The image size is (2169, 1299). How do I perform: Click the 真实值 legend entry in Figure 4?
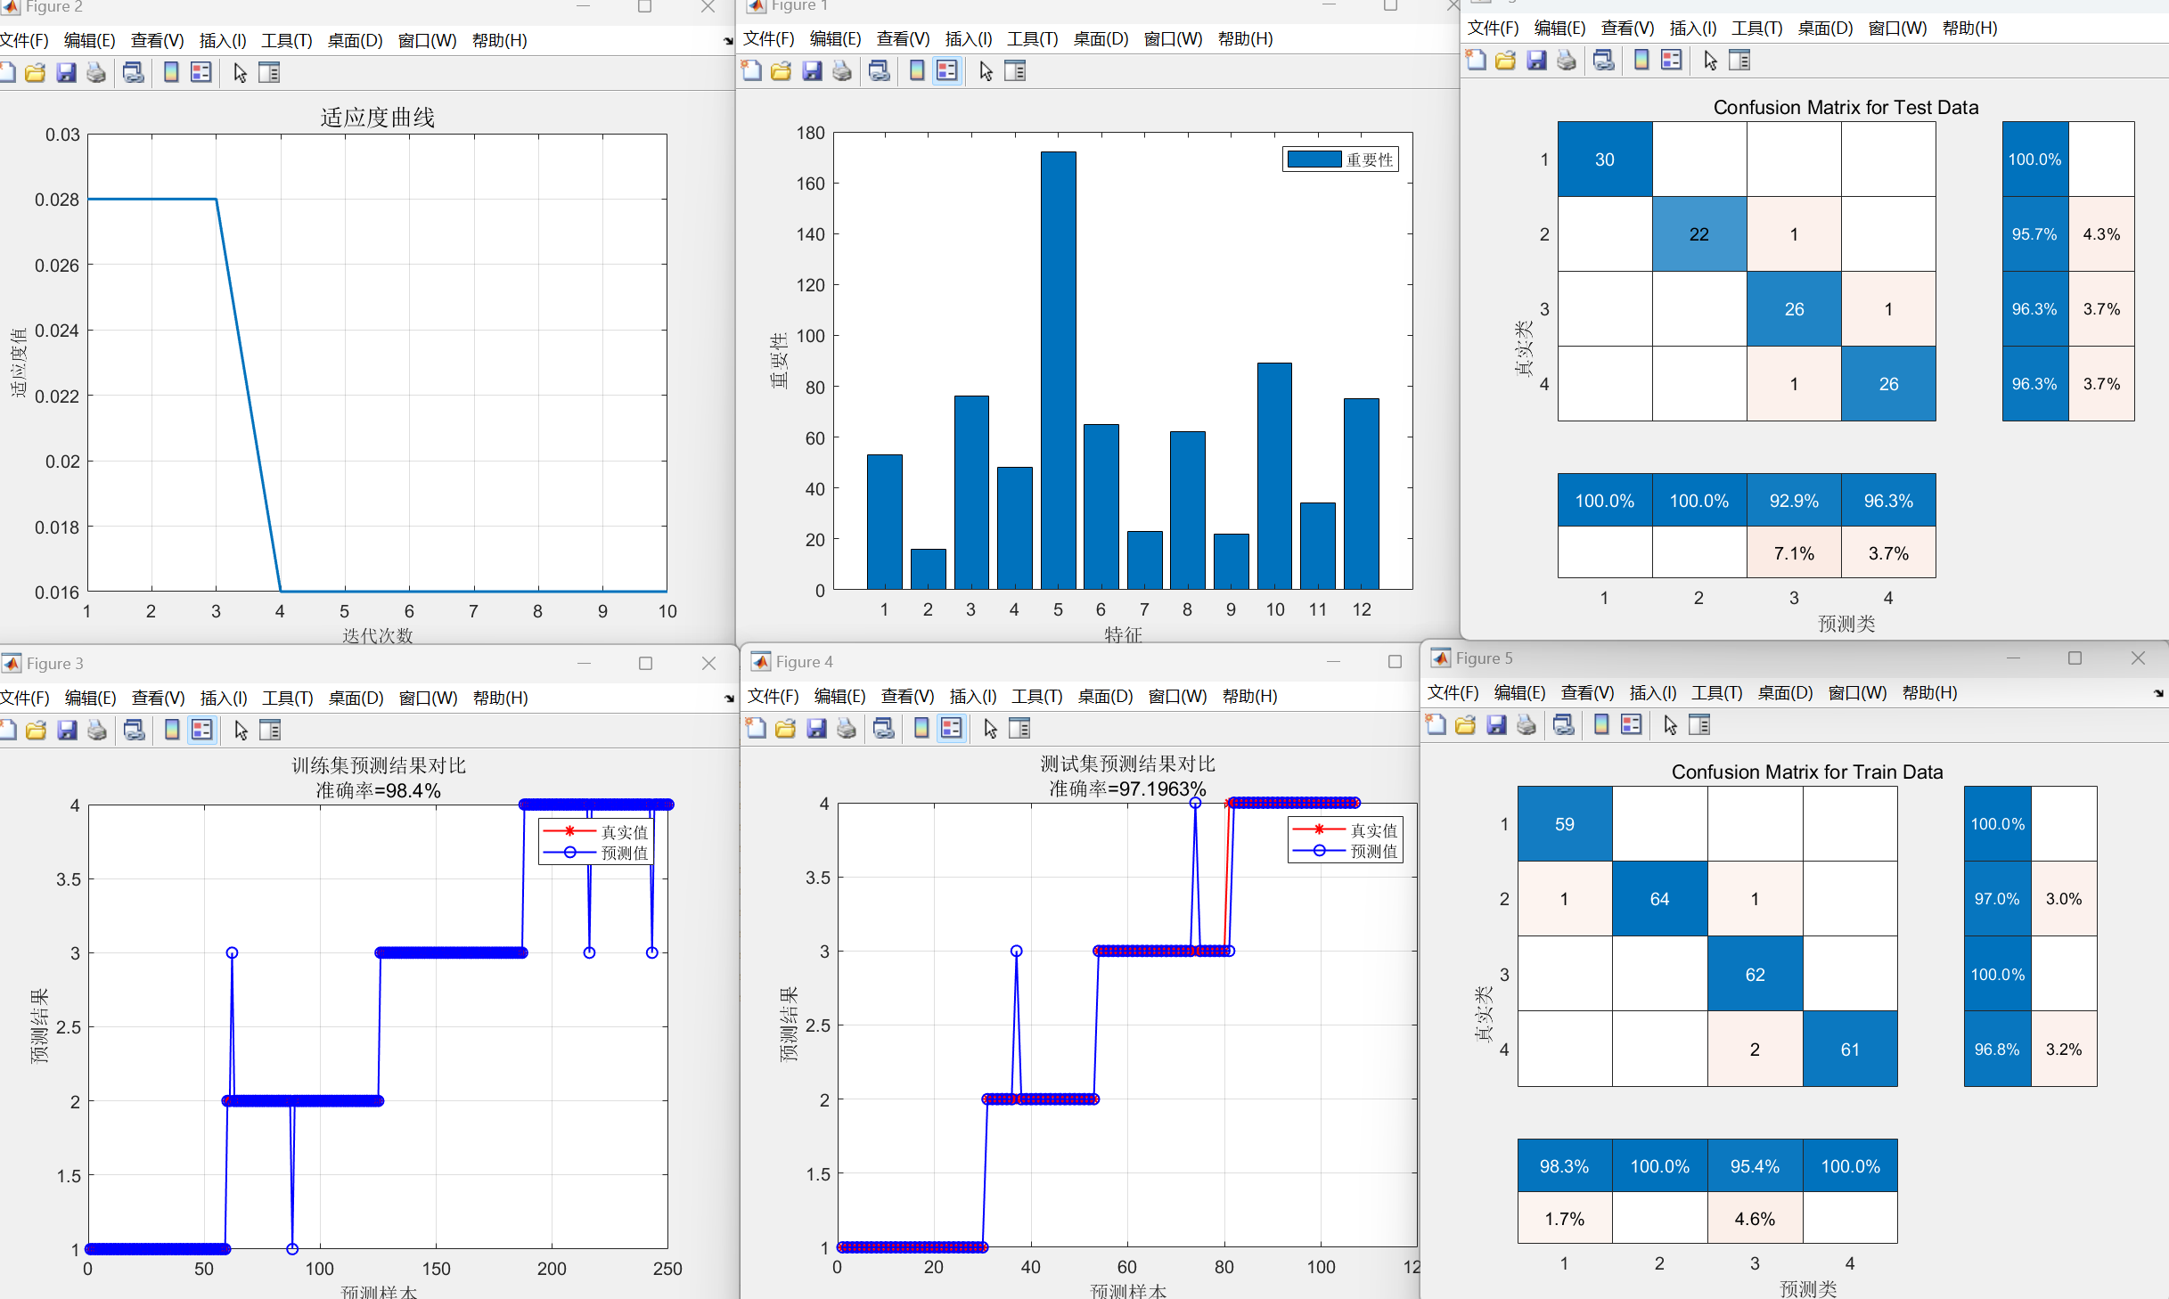[1373, 830]
